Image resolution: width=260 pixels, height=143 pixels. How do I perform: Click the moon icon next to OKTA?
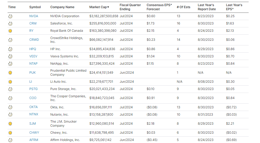pos(10,107)
